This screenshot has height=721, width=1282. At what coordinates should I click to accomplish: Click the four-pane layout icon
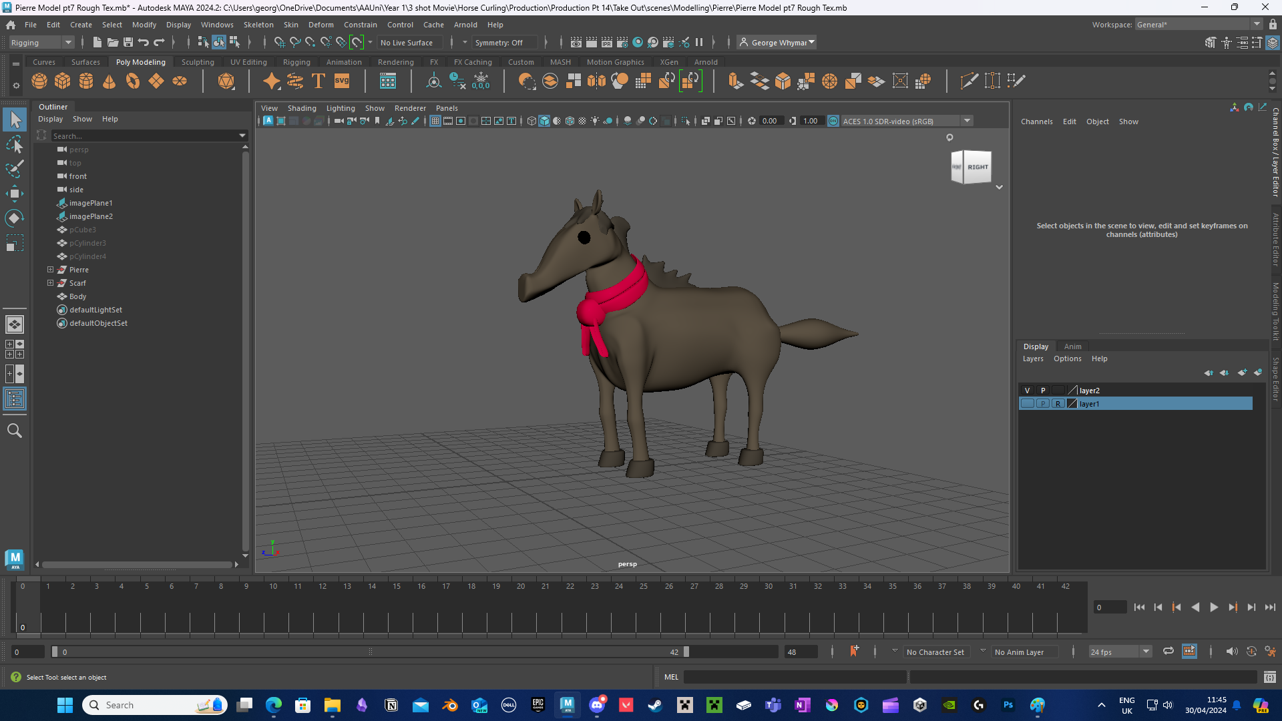(15, 349)
